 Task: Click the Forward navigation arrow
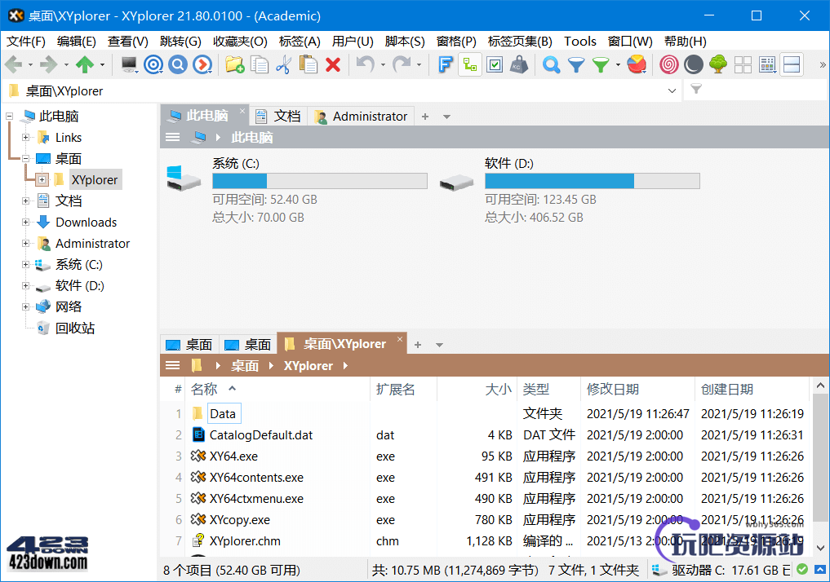pos(49,65)
